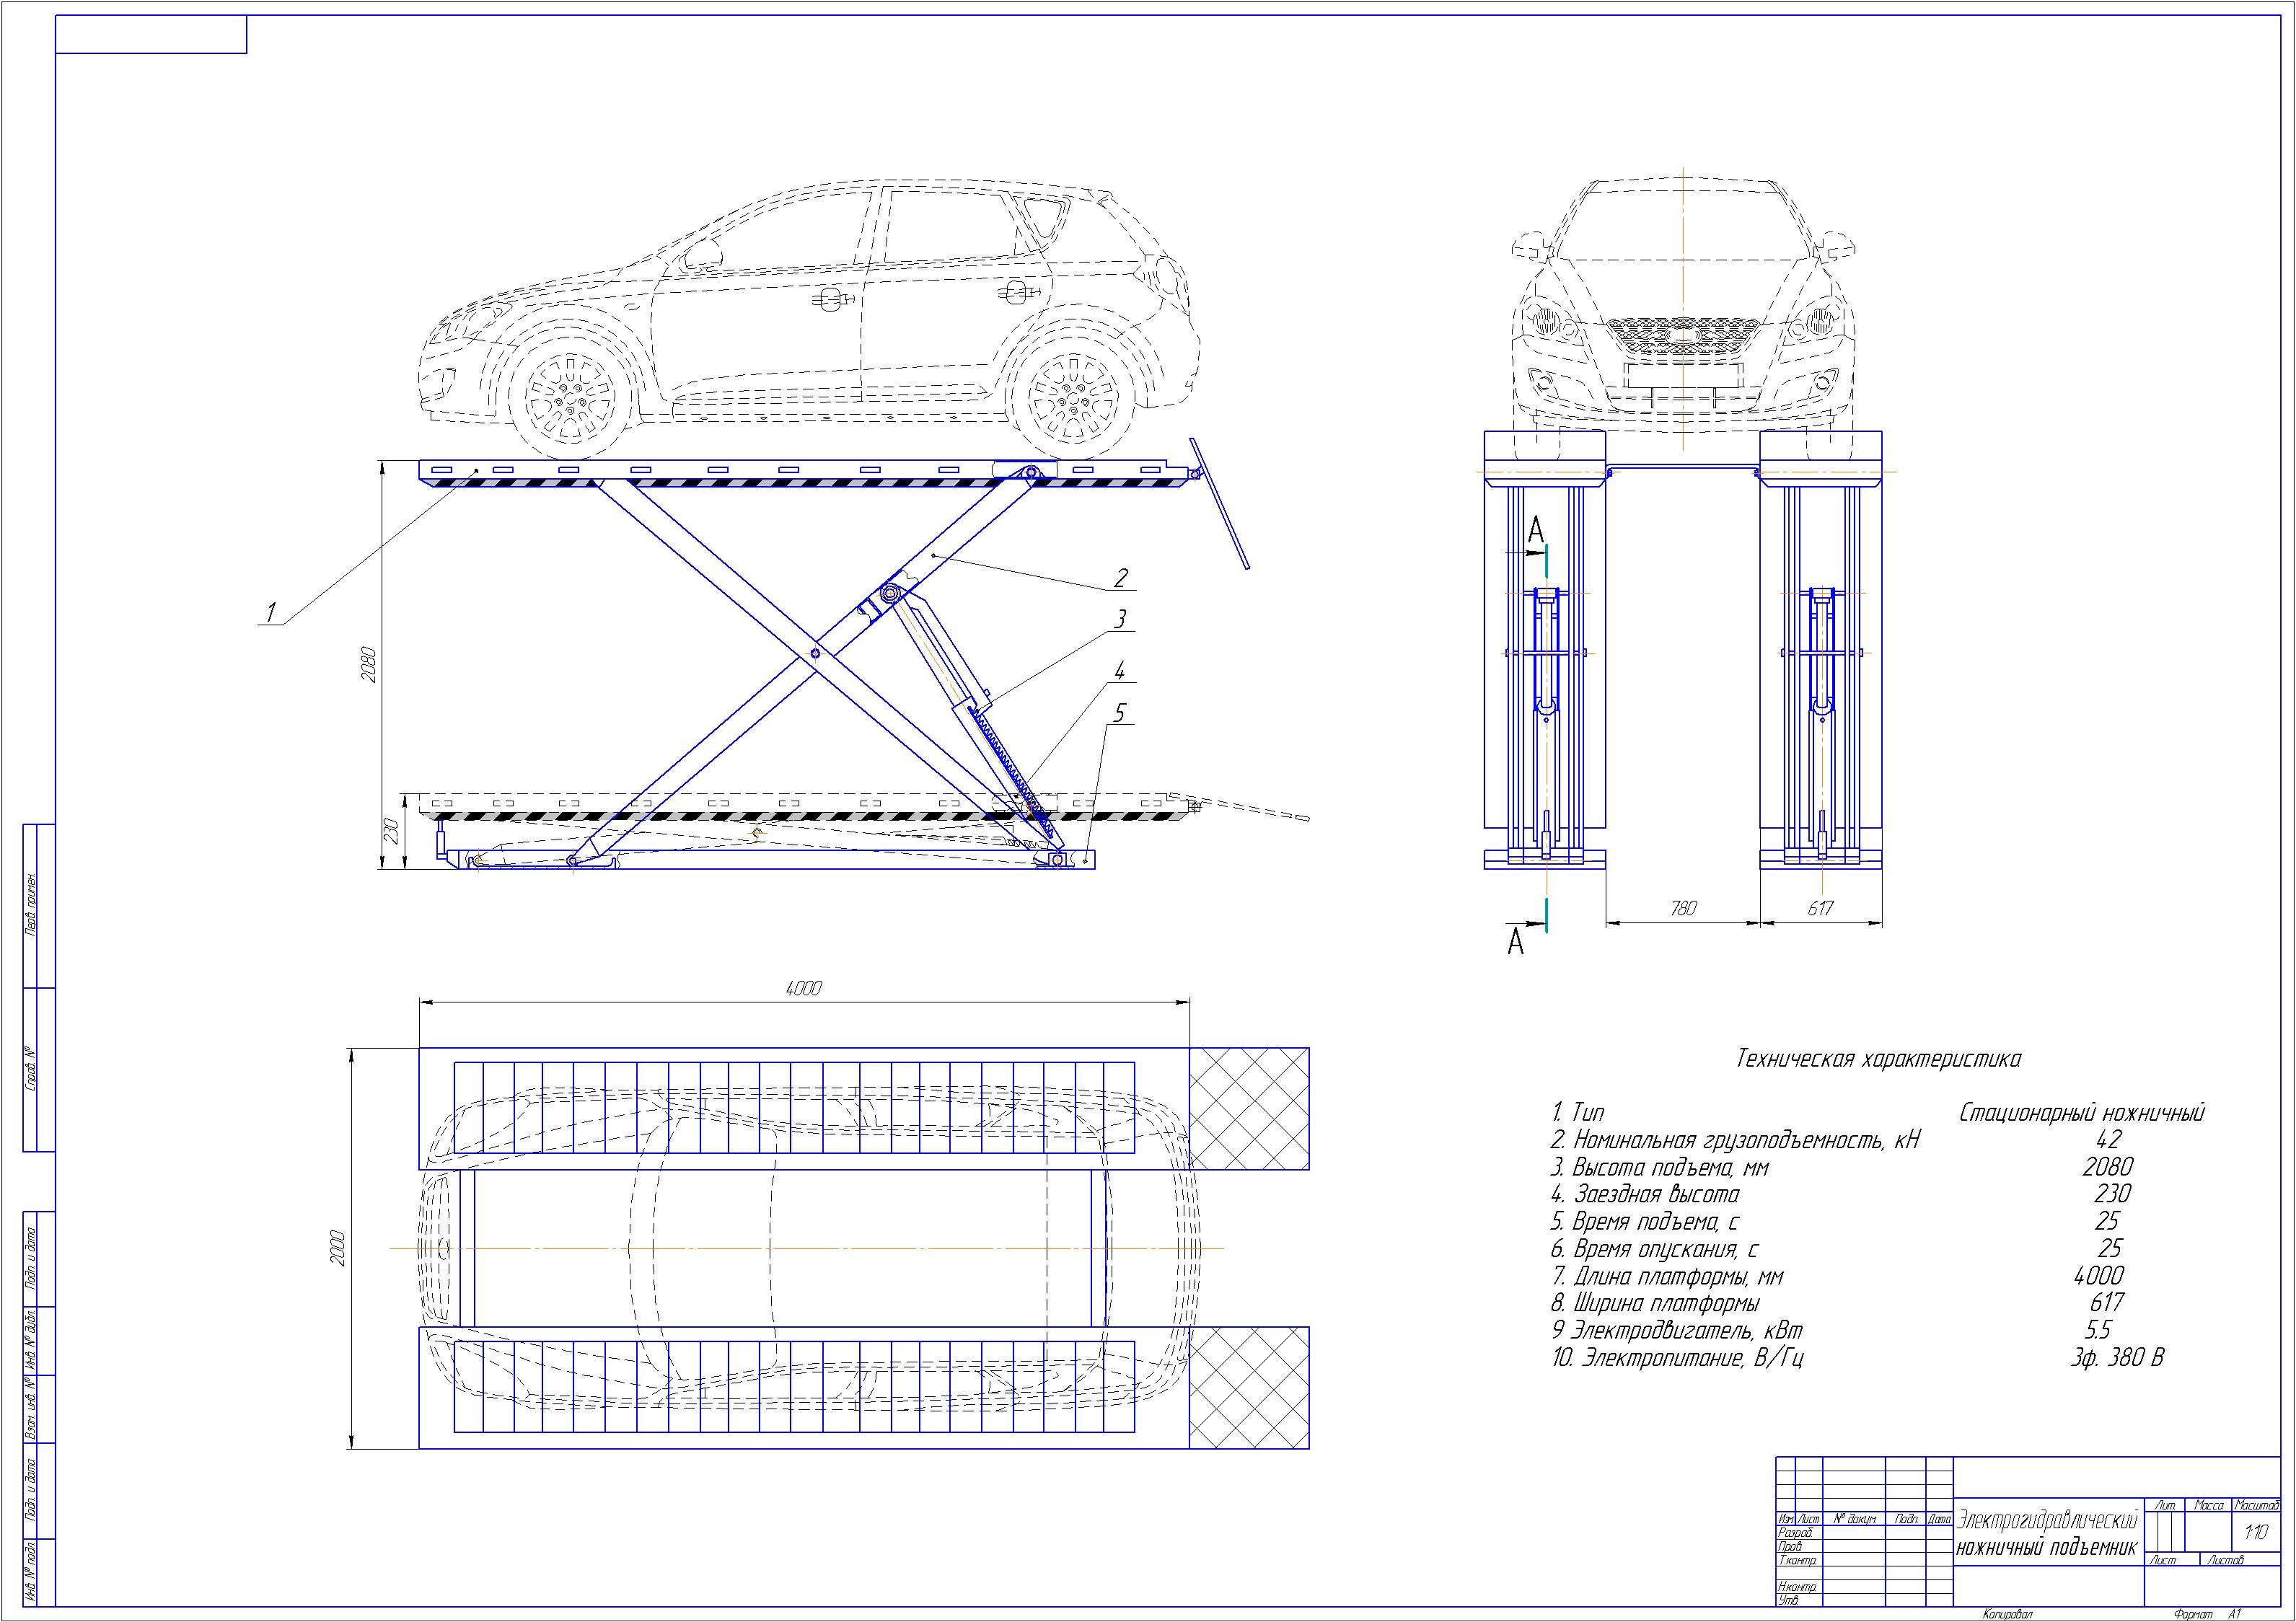Select the 2000 overall width dimension
The image size is (2296, 1622).
[338, 1248]
